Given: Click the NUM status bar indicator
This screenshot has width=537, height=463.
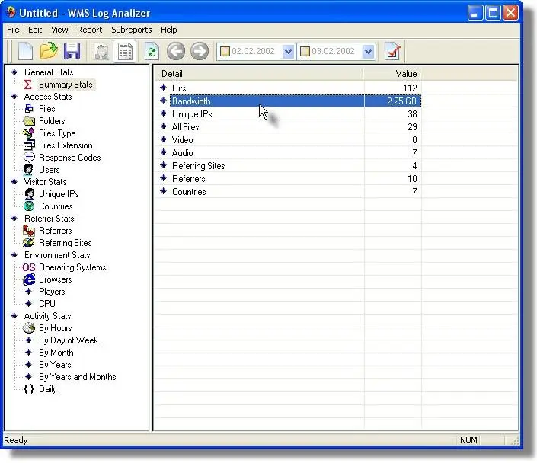Looking at the screenshot, I should point(468,440).
